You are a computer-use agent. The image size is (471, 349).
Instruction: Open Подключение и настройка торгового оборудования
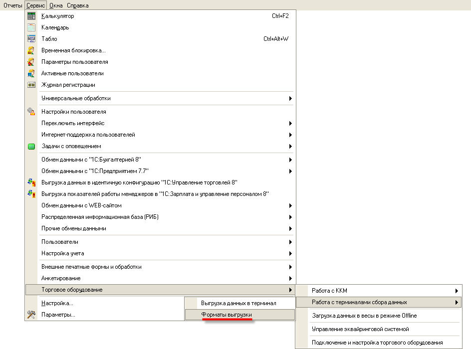[x=377, y=343]
